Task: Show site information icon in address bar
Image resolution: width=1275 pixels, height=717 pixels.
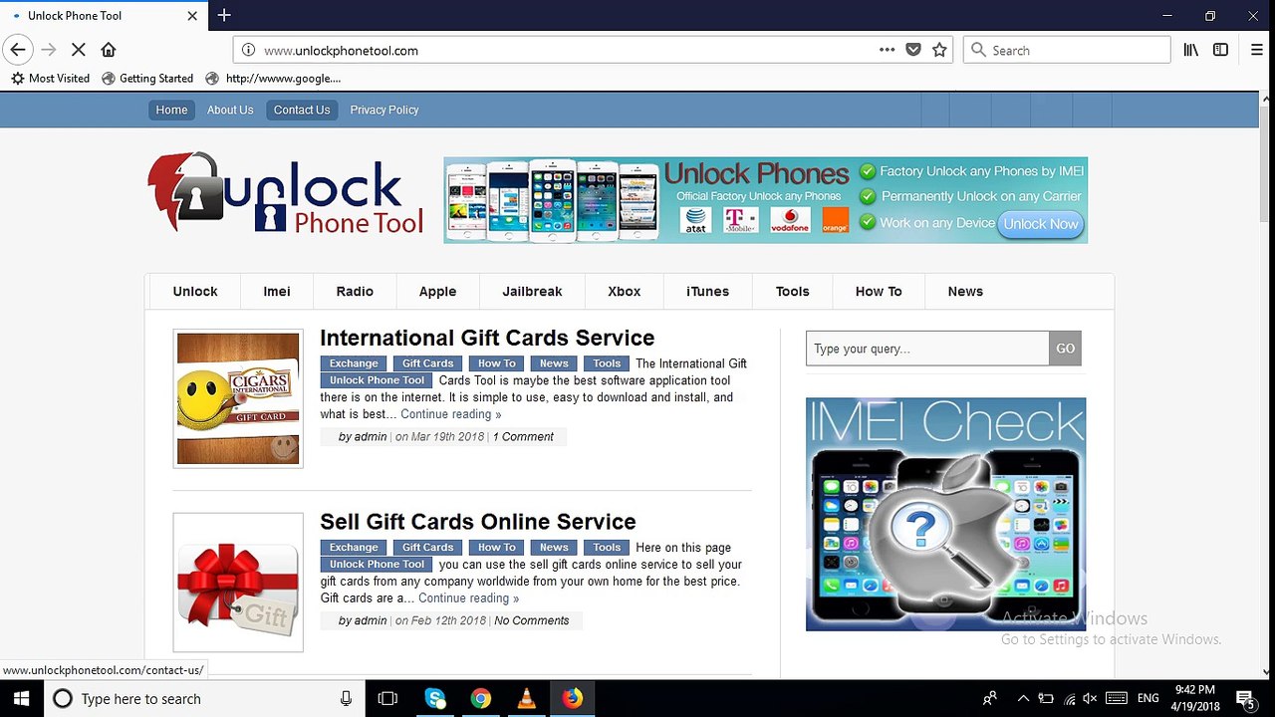Action: (x=248, y=50)
